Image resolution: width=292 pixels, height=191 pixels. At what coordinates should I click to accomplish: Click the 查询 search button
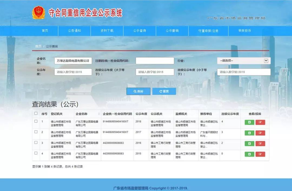138,91
